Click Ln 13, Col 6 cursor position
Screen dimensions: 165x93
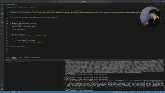click(119, 92)
